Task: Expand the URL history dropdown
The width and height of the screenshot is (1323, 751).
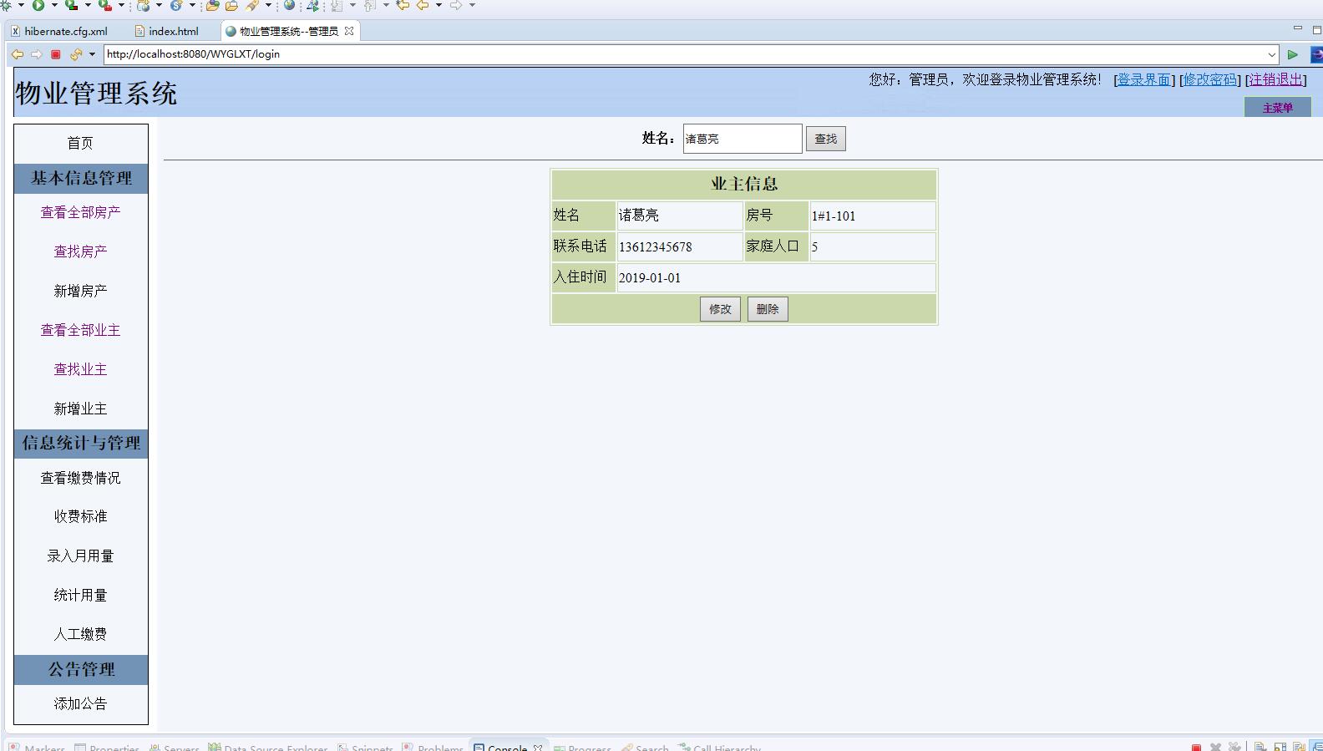Action: (1272, 54)
